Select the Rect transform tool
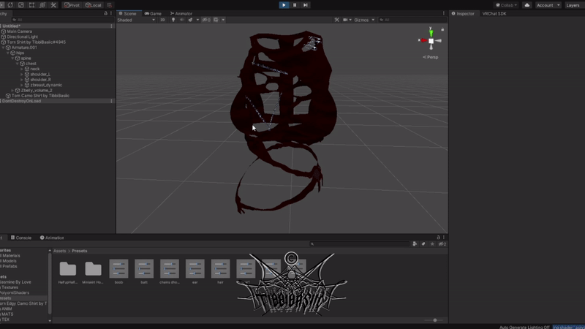This screenshot has height=329, width=585. [x=31, y=5]
